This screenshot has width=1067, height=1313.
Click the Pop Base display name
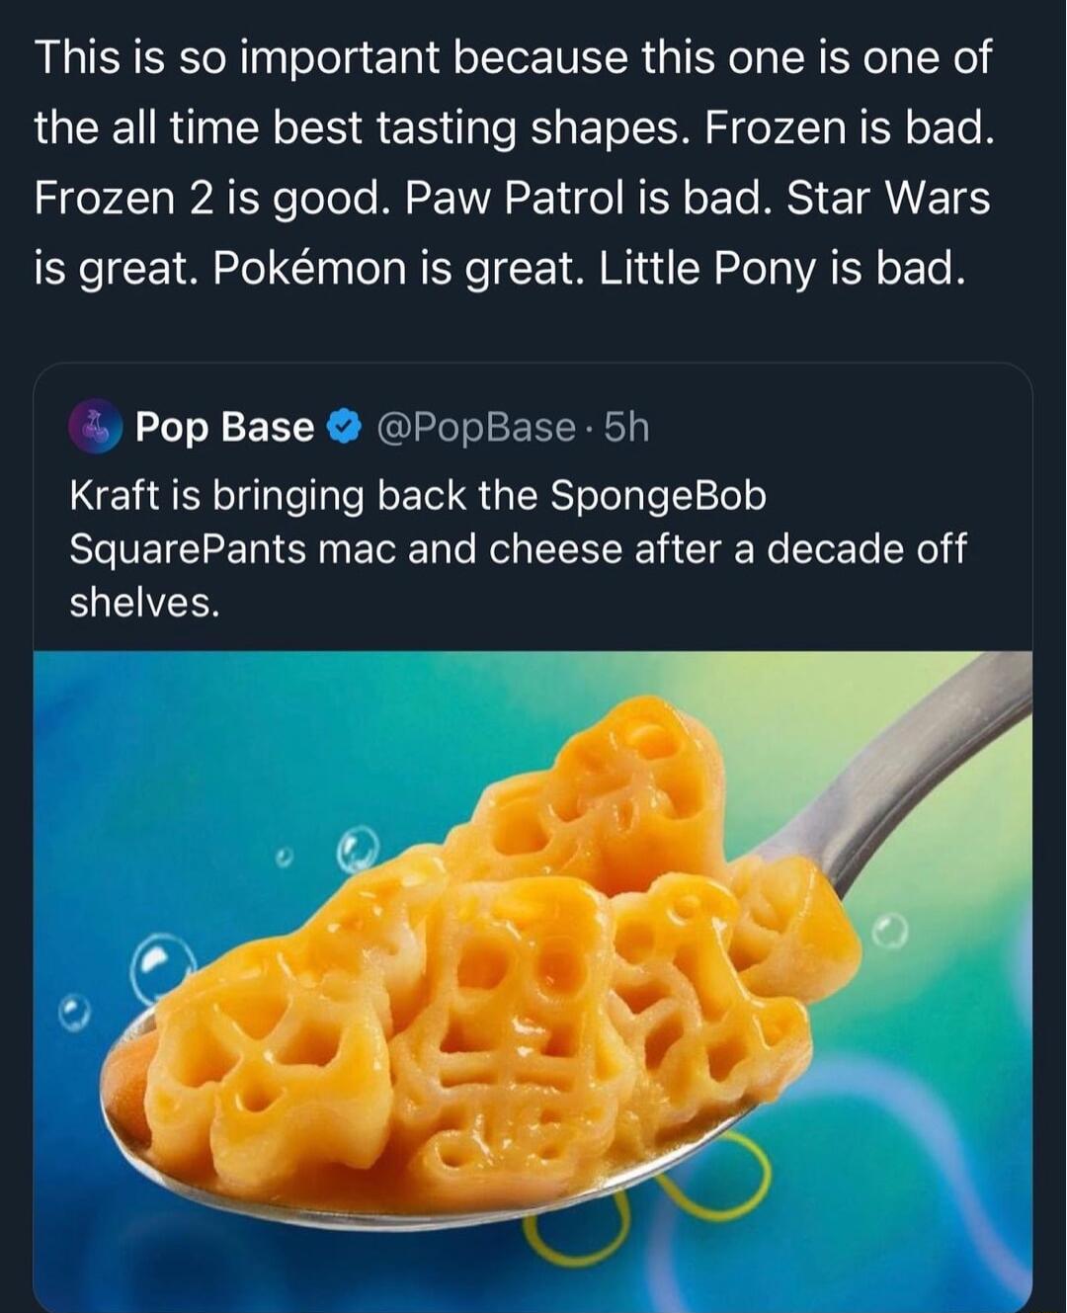tap(222, 427)
